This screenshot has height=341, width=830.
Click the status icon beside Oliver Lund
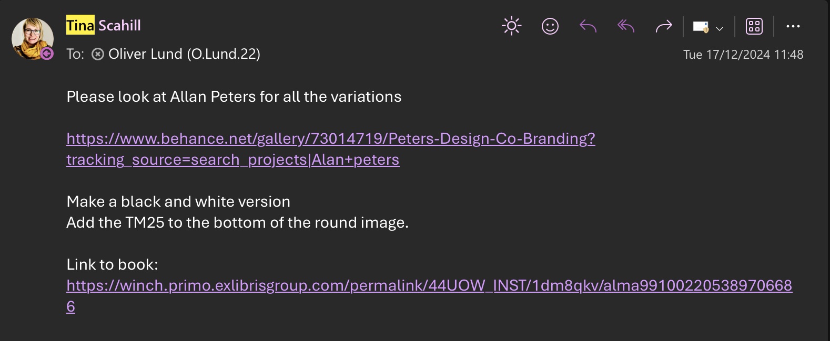98,54
